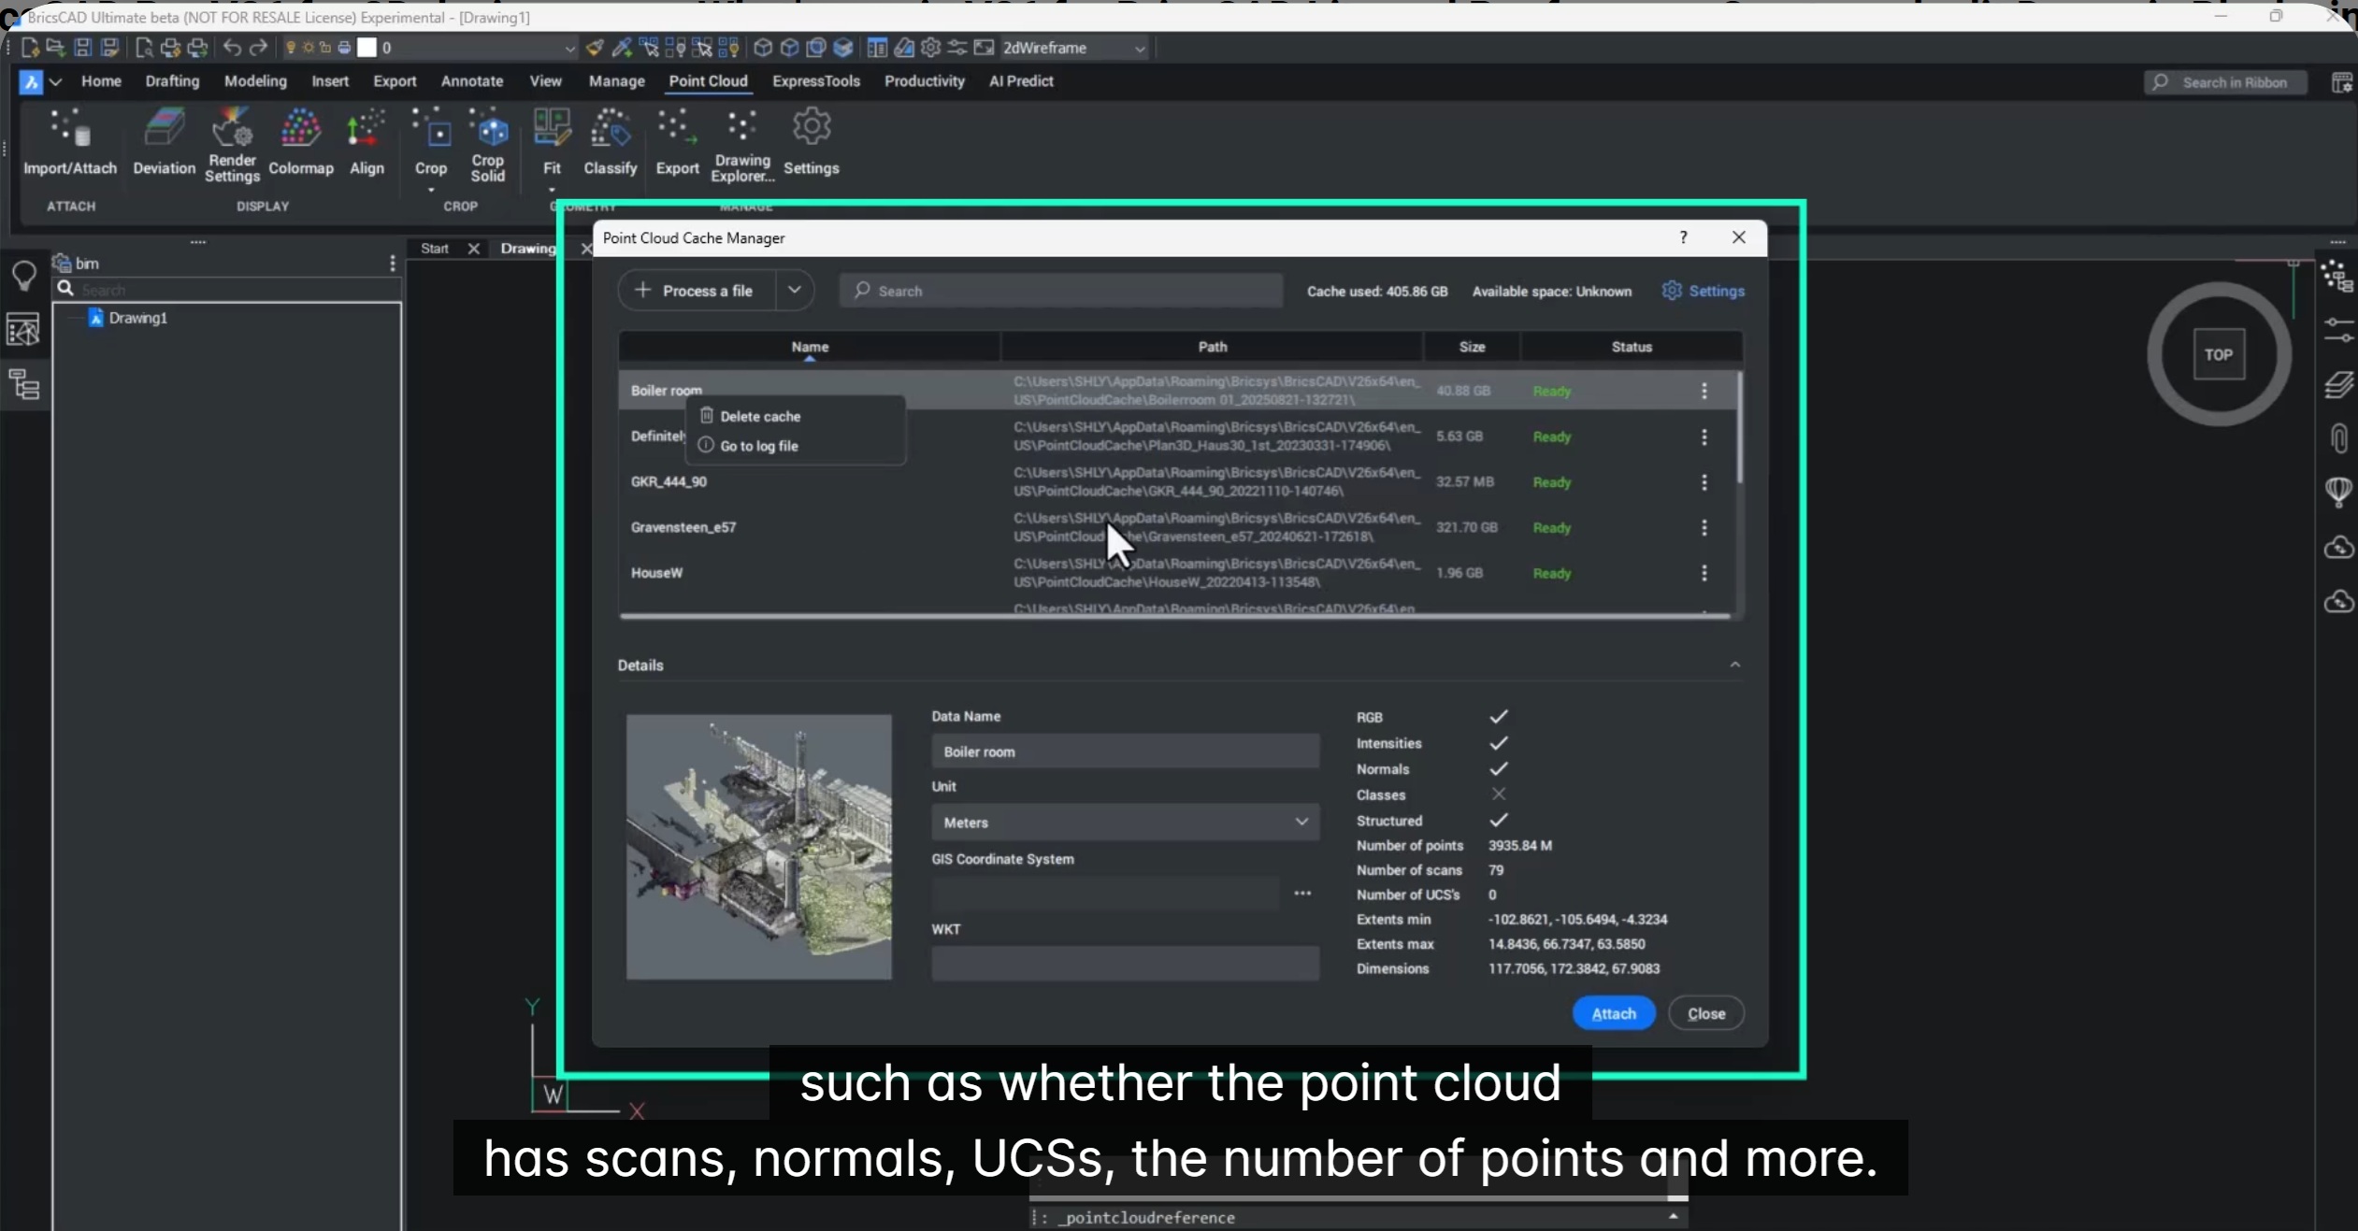Select the Classify point cloud tool
The image size is (2358, 1231).
[609, 142]
